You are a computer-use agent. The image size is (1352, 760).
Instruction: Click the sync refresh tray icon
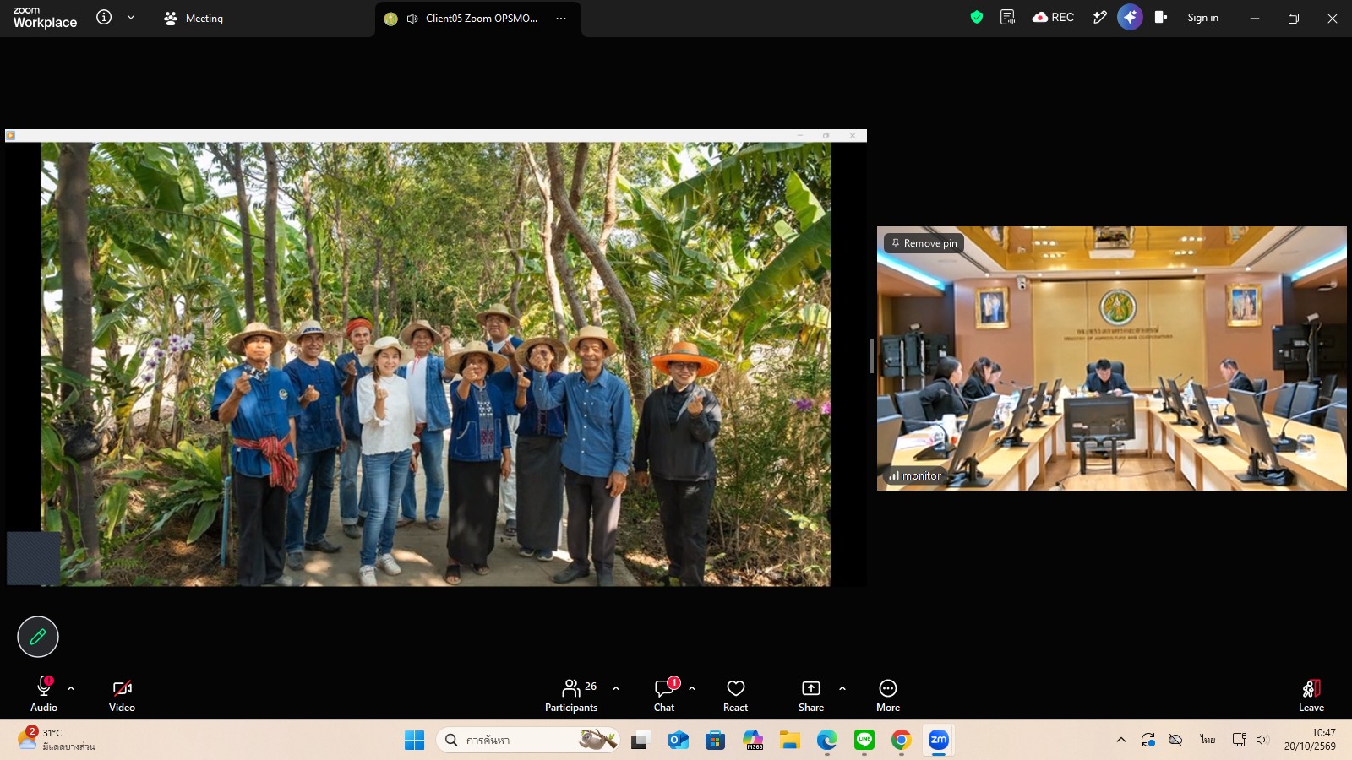[x=1148, y=740]
